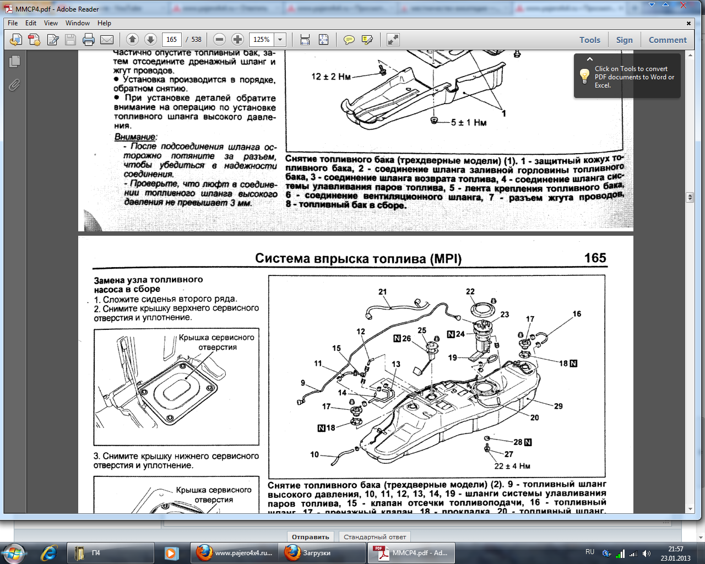Open the page thumbnails panel
Screen dimensions: 705x564
15,62
